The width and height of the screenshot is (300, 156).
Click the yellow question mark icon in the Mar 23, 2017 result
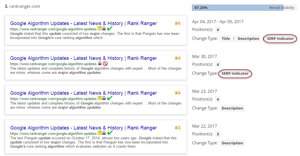[x=100, y=98]
